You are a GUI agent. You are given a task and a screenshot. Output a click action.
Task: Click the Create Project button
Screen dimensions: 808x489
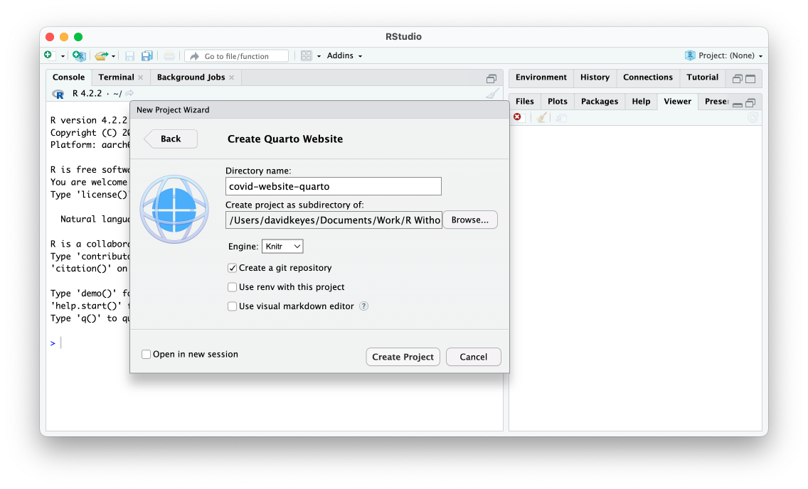click(x=403, y=356)
